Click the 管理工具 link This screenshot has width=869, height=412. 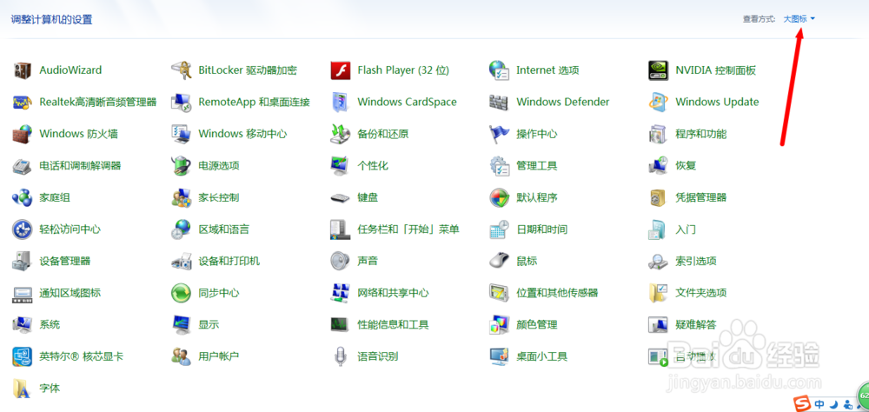click(x=536, y=165)
